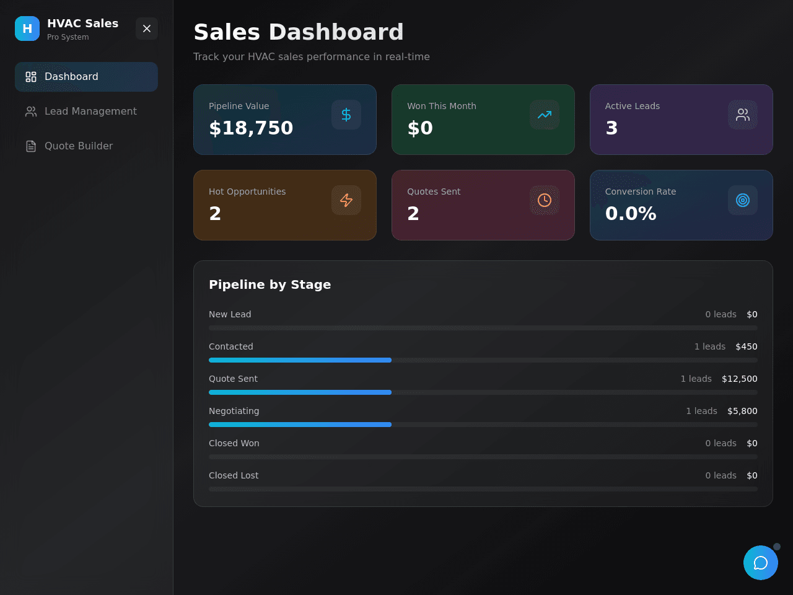793x595 pixels.
Task: Click the New Lead stage label
Action: tap(230, 314)
